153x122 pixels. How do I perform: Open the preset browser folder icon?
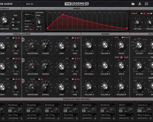click(133, 4)
